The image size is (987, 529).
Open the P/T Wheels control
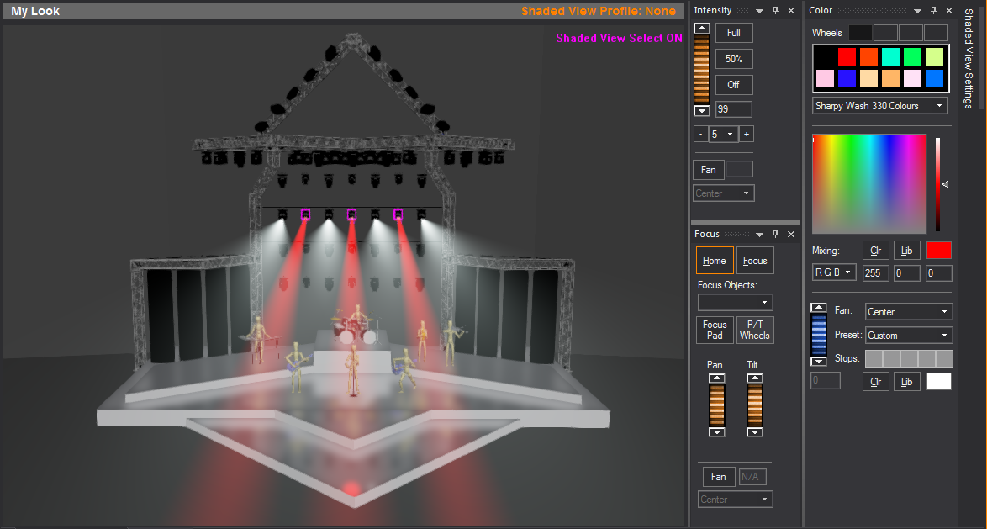(x=754, y=330)
